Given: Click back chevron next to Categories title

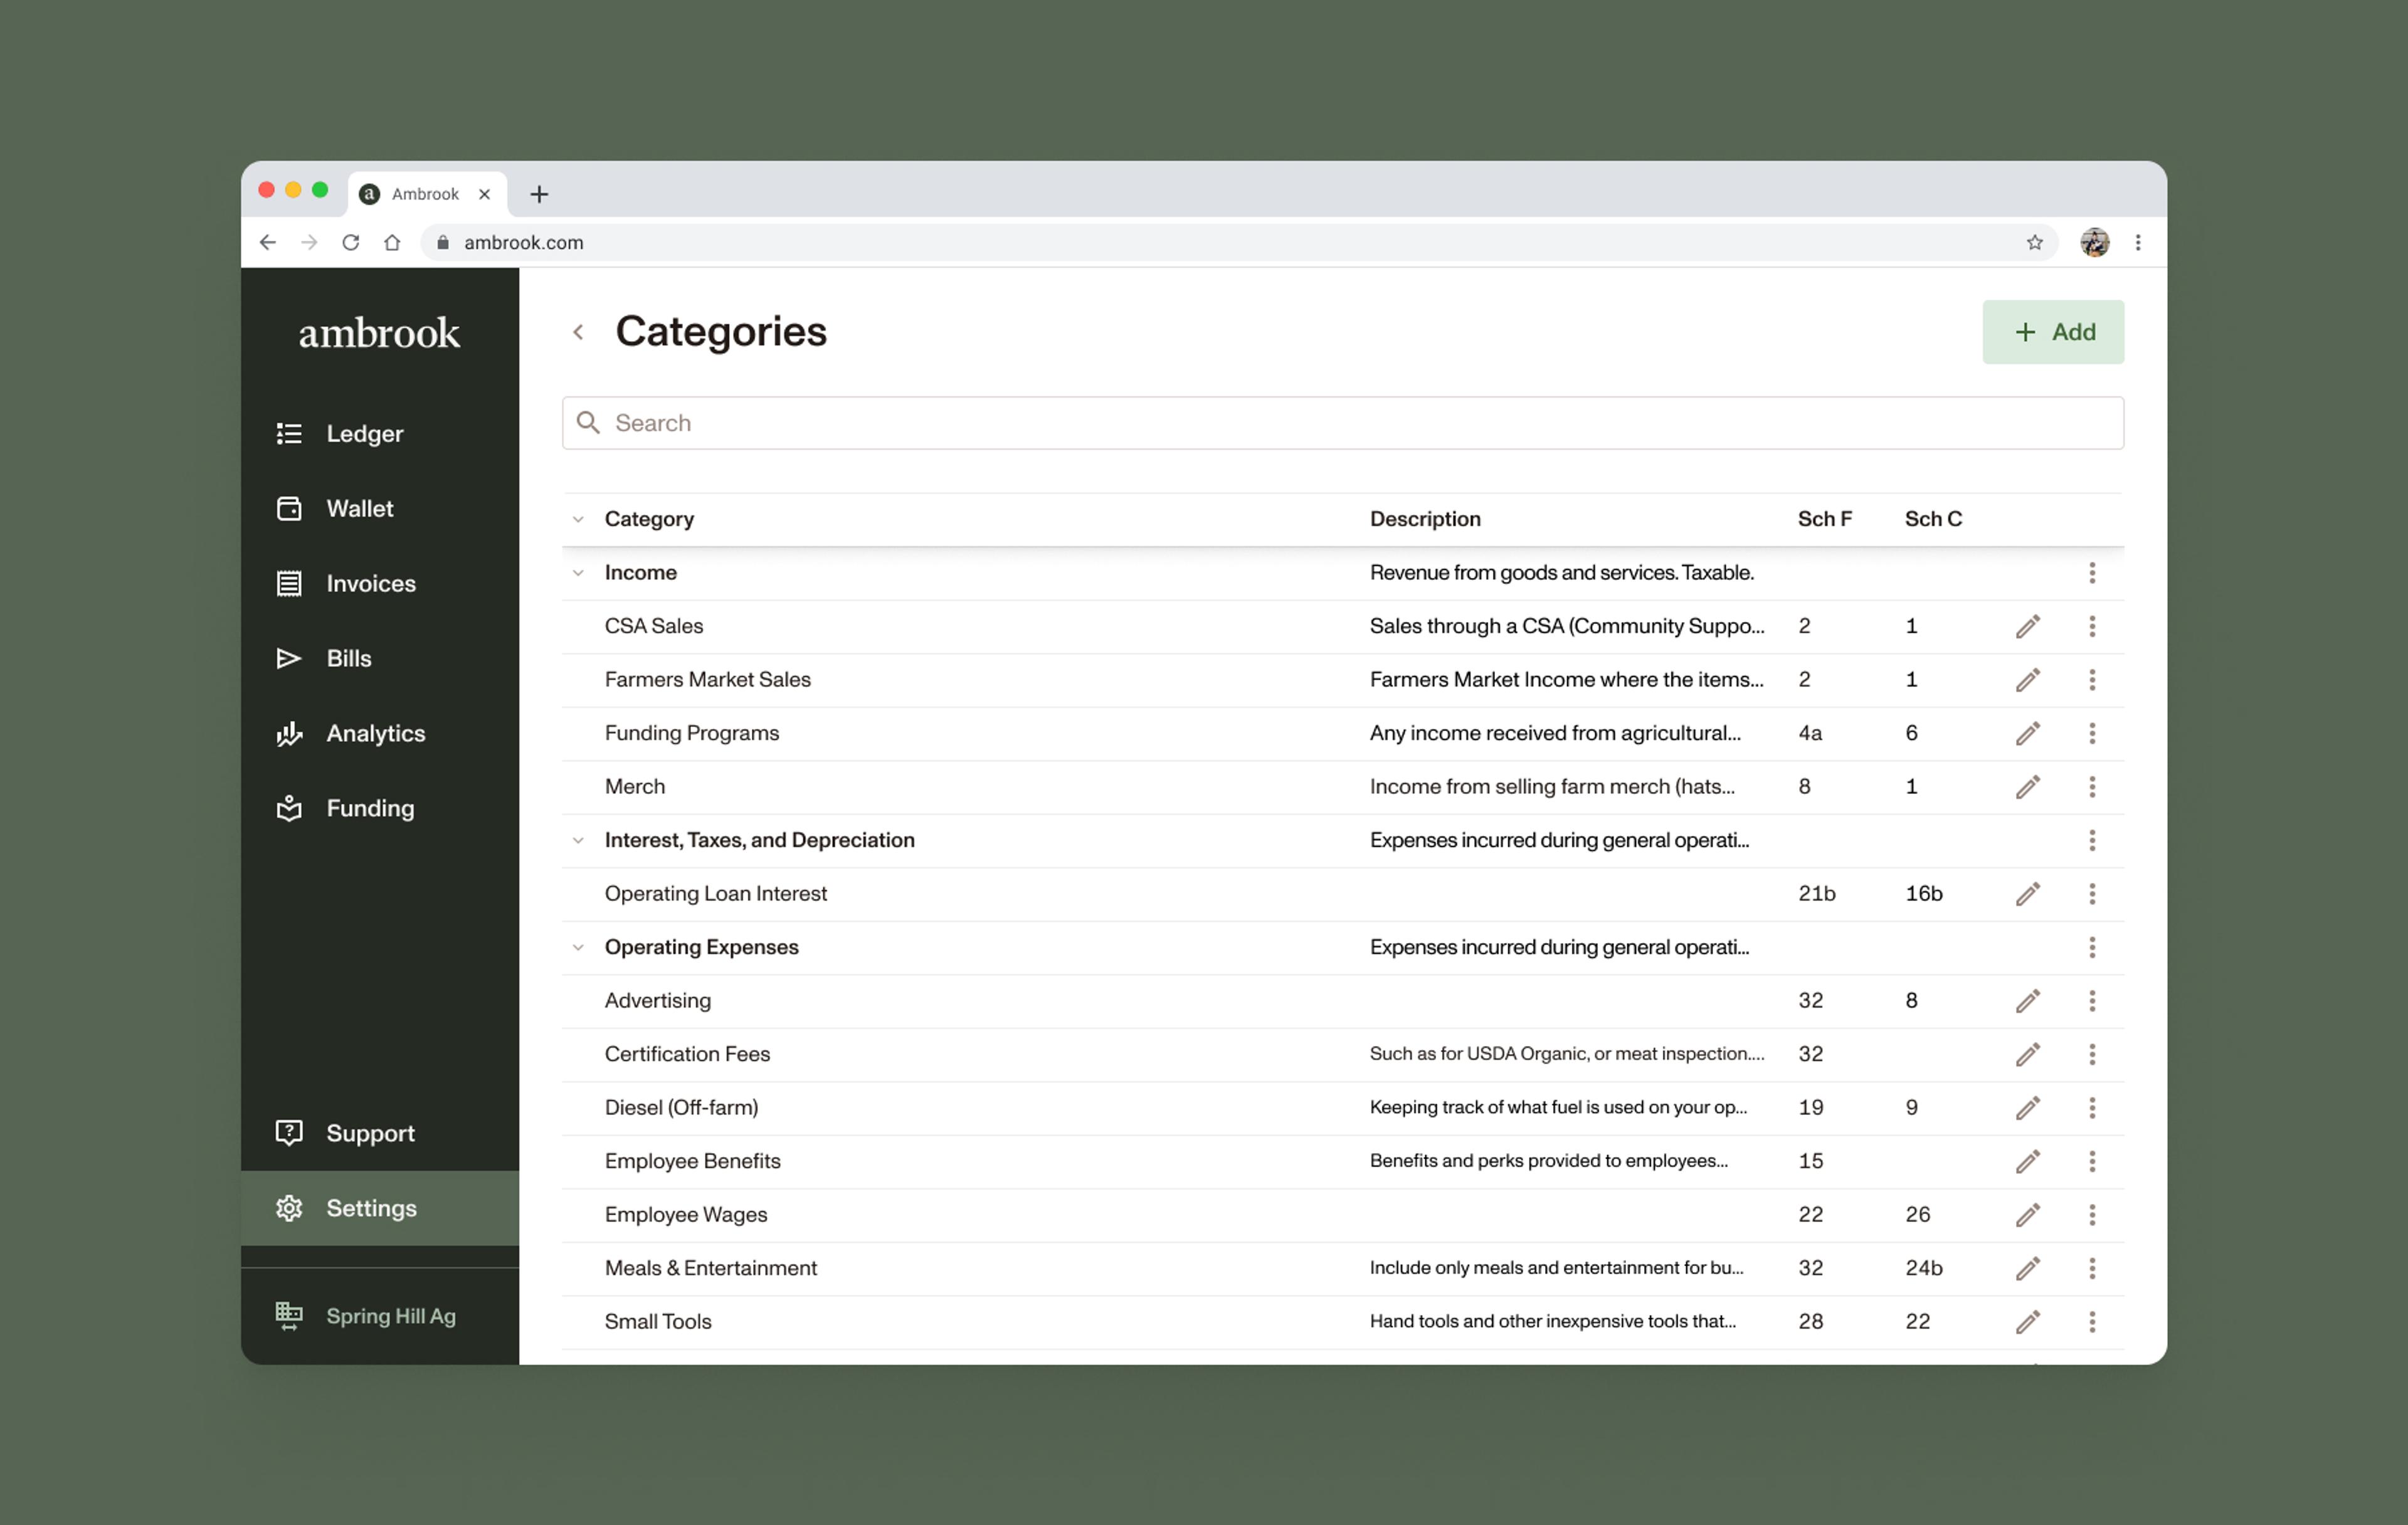Looking at the screenshot, I should pyautogui.click(x=578, y=332).
